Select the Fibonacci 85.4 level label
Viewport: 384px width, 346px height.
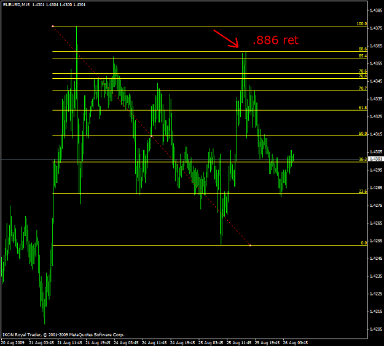[363, 56]
